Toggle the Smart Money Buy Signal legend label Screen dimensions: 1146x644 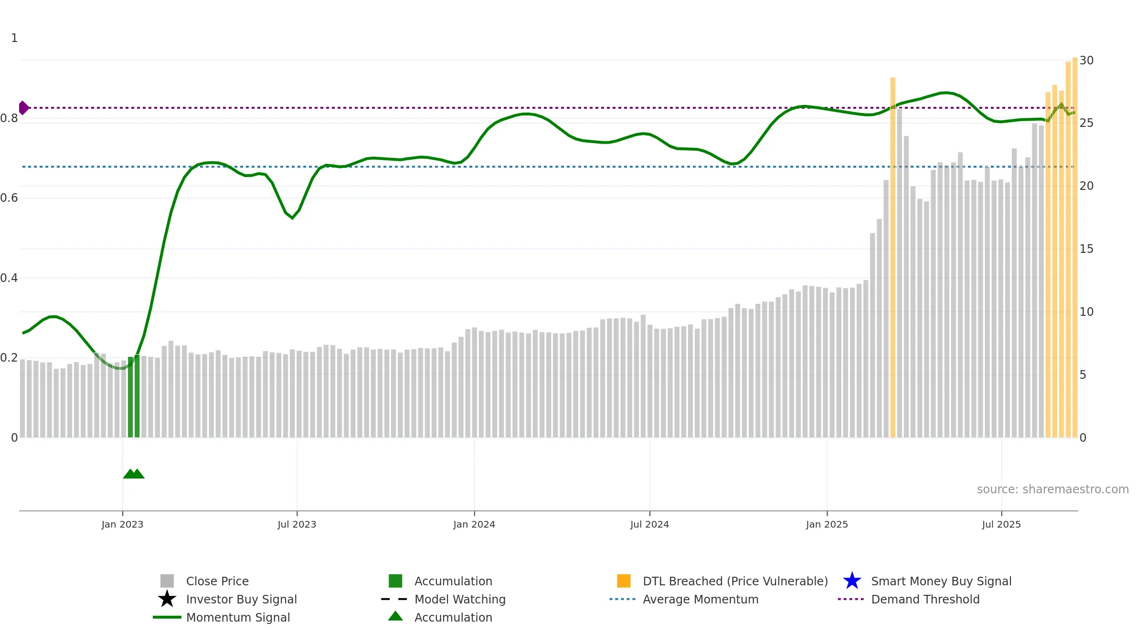pyautogui.click(x=941, y=581)
